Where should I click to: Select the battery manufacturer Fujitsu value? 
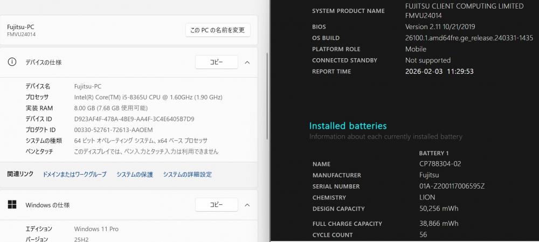coord(430,175)
